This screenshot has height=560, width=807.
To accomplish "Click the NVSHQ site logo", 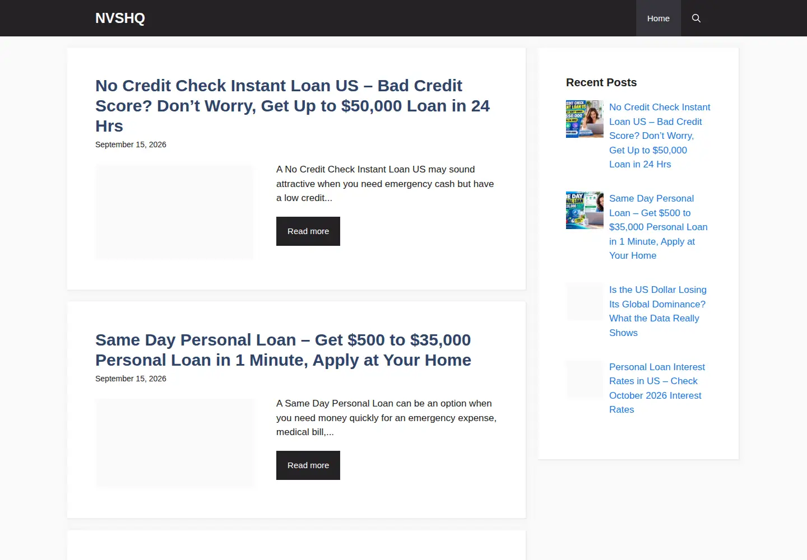I will [120, 18].
